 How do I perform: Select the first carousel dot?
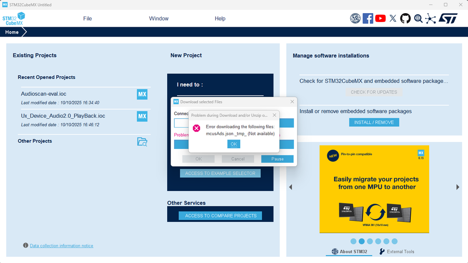point(353,241)
